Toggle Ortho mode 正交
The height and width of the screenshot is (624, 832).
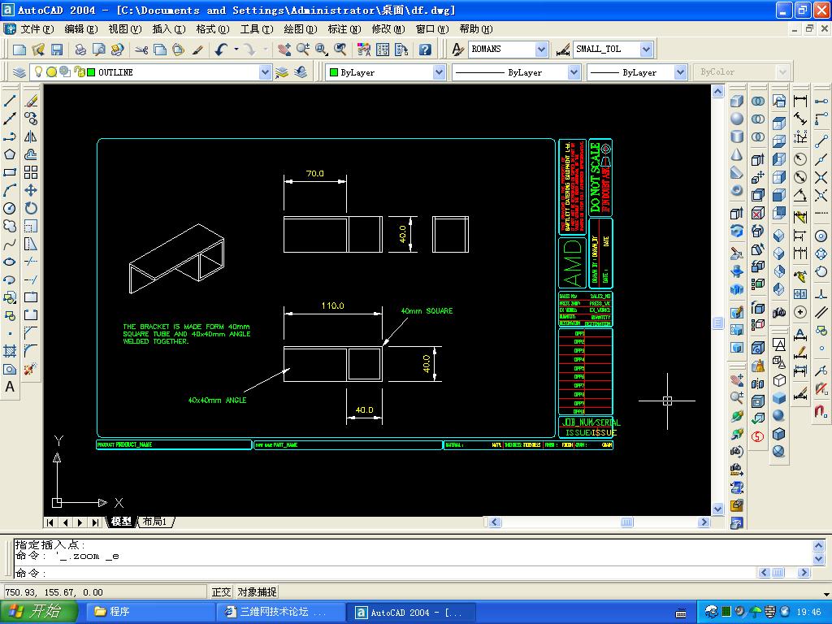pos(221,591)
